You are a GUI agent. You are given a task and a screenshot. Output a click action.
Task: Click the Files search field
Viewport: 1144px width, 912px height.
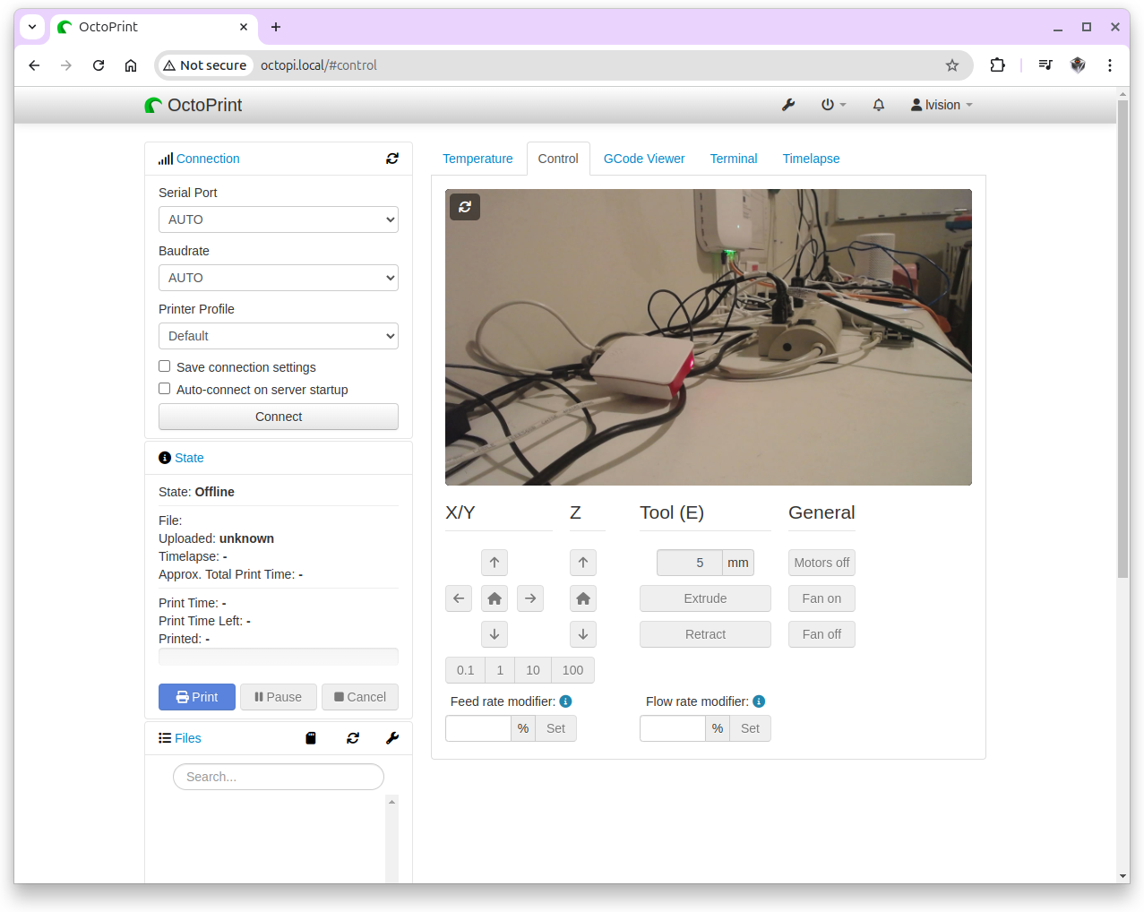[279, 777]
